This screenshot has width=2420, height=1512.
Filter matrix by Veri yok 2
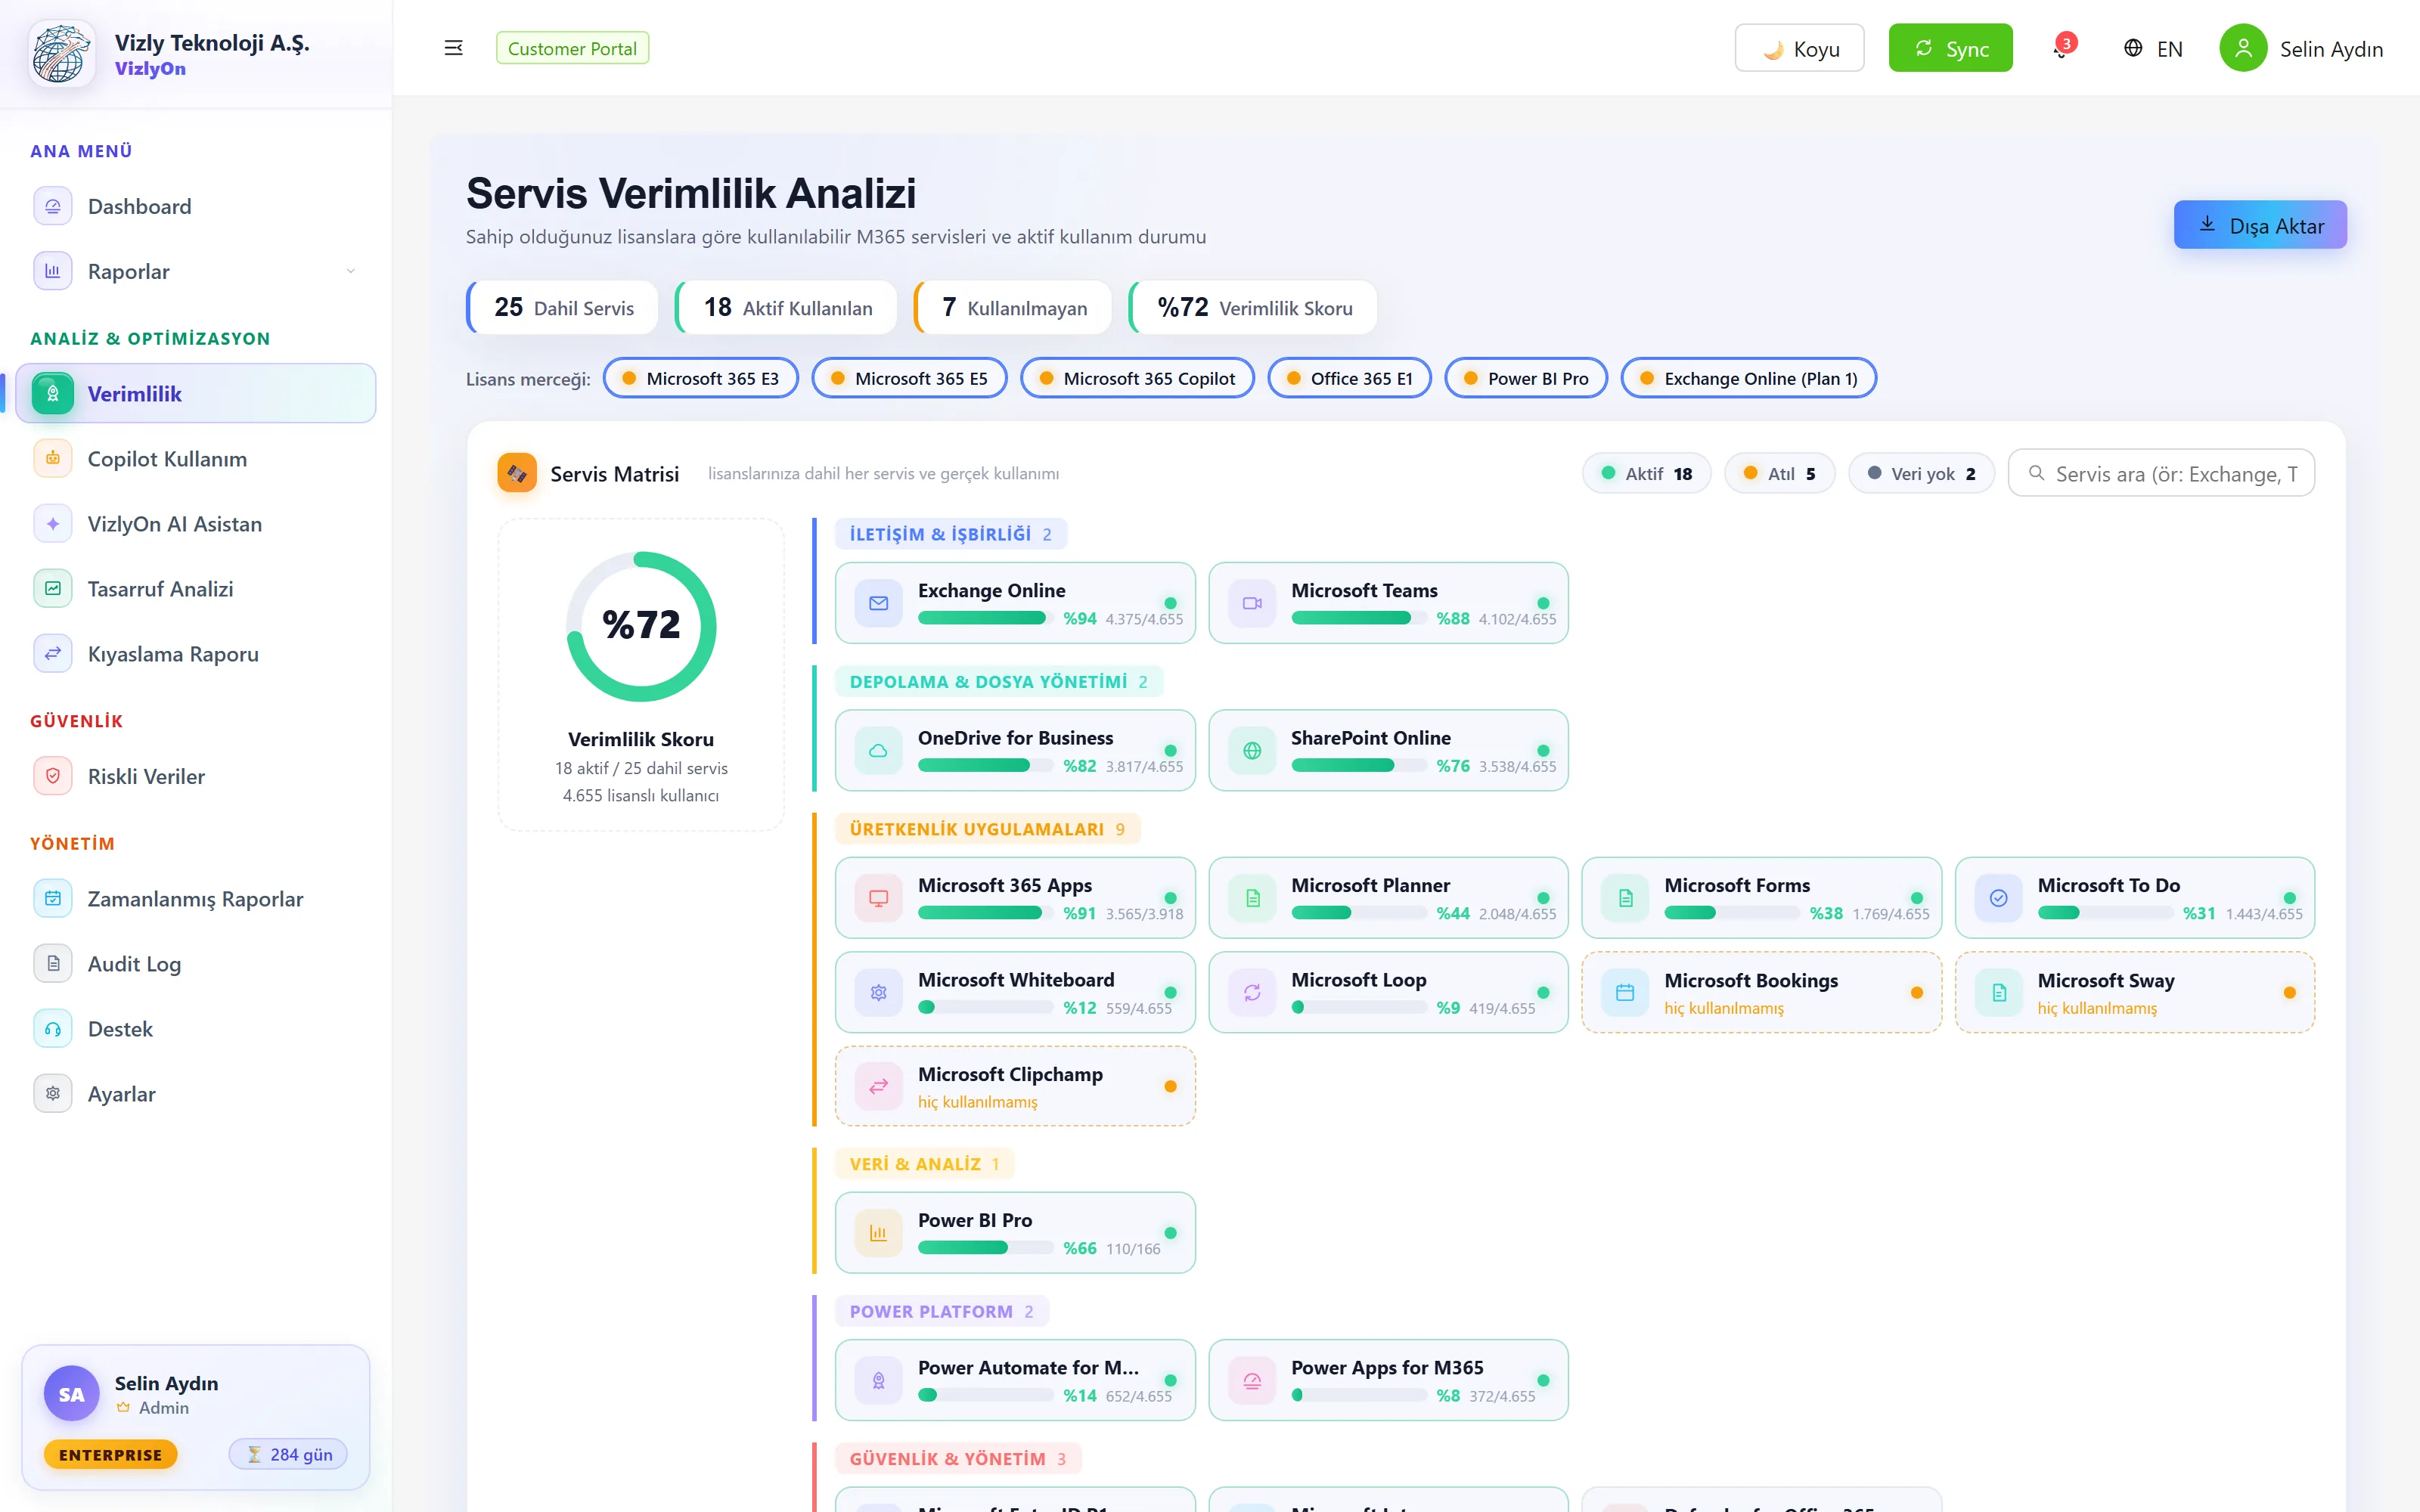[1921, 473]
